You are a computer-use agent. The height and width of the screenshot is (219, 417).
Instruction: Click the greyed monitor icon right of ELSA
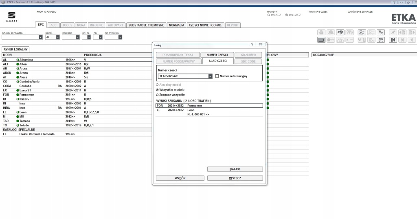(x=371, y=33)
